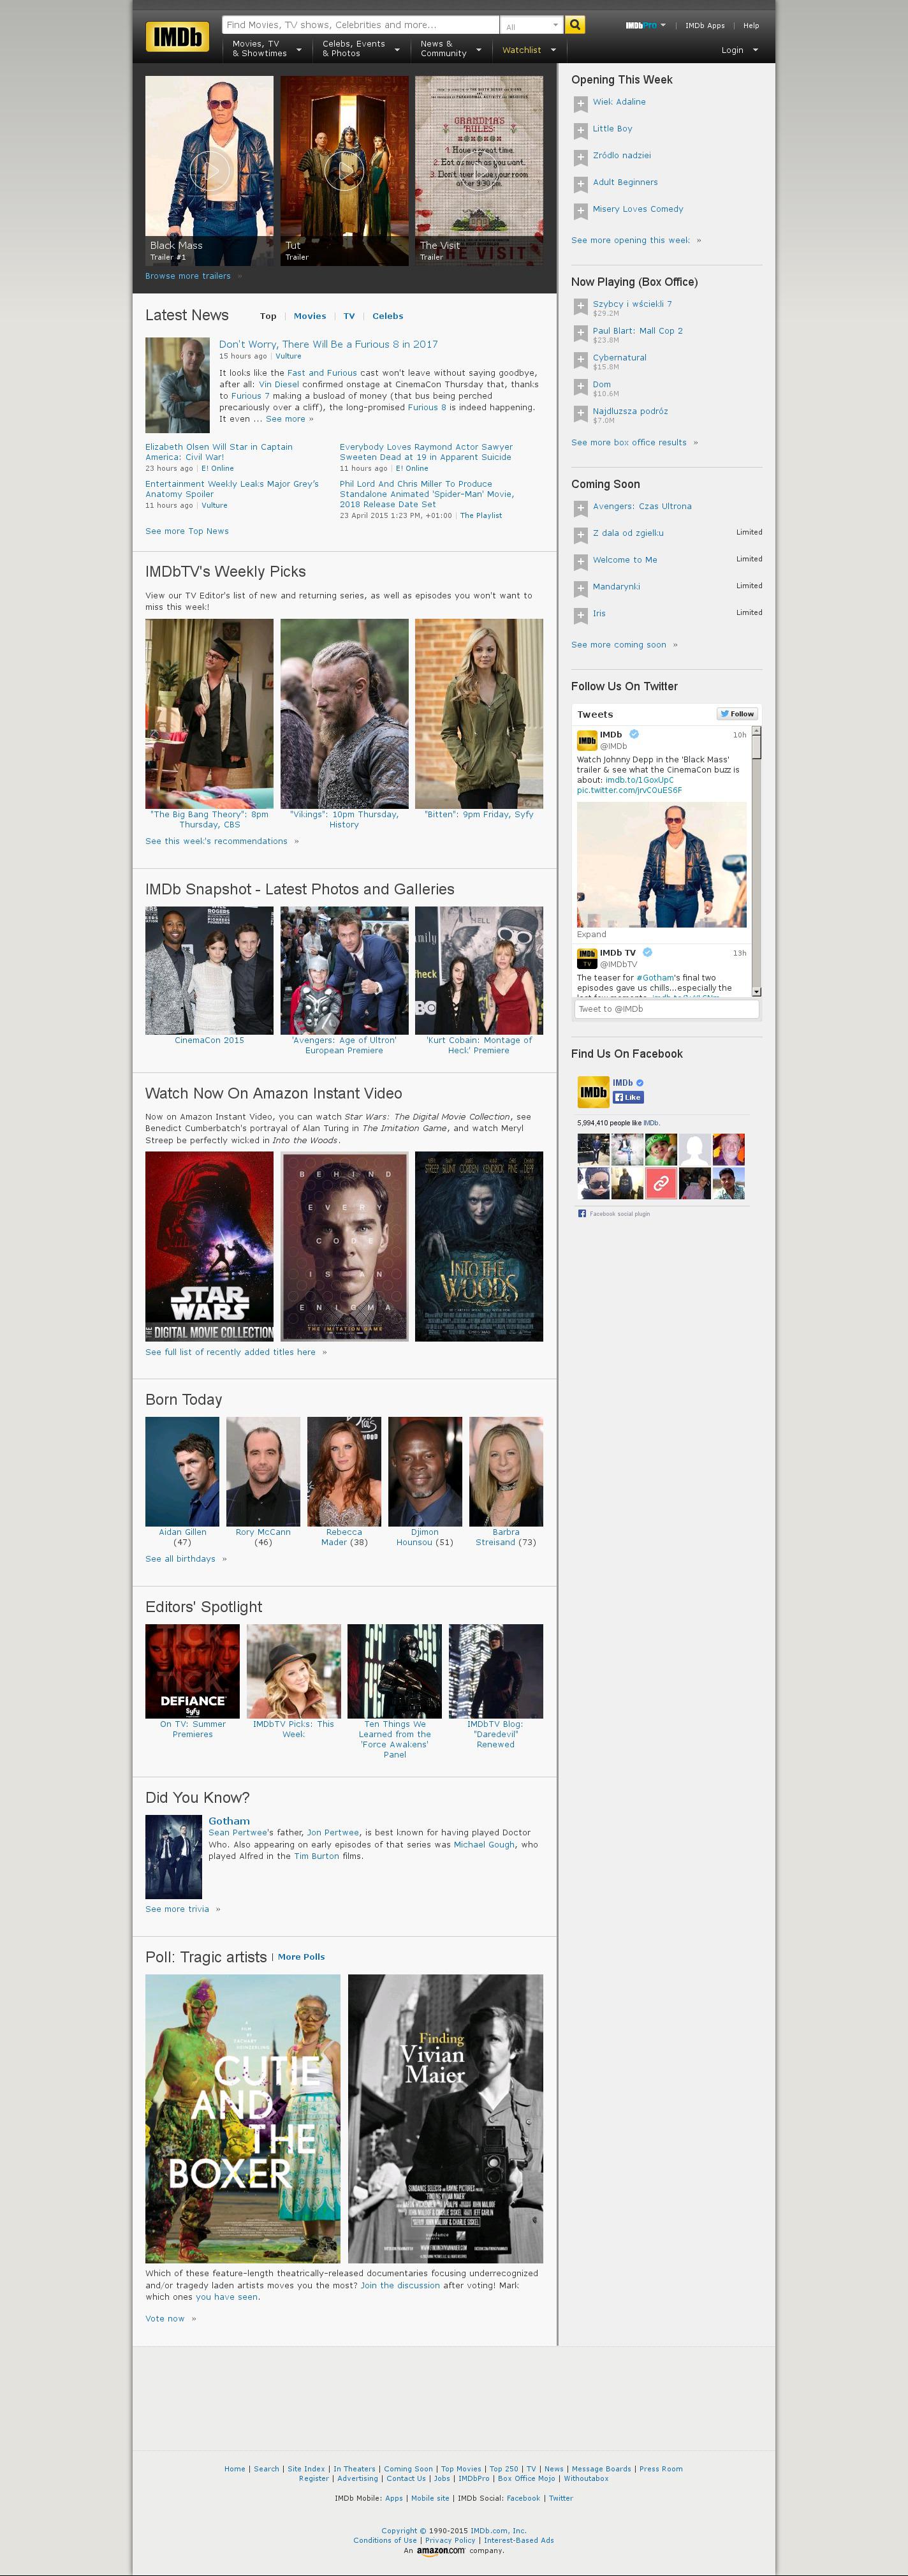Click Vote now link
Screen dimensions: 908x2576
coord(165,2318)
